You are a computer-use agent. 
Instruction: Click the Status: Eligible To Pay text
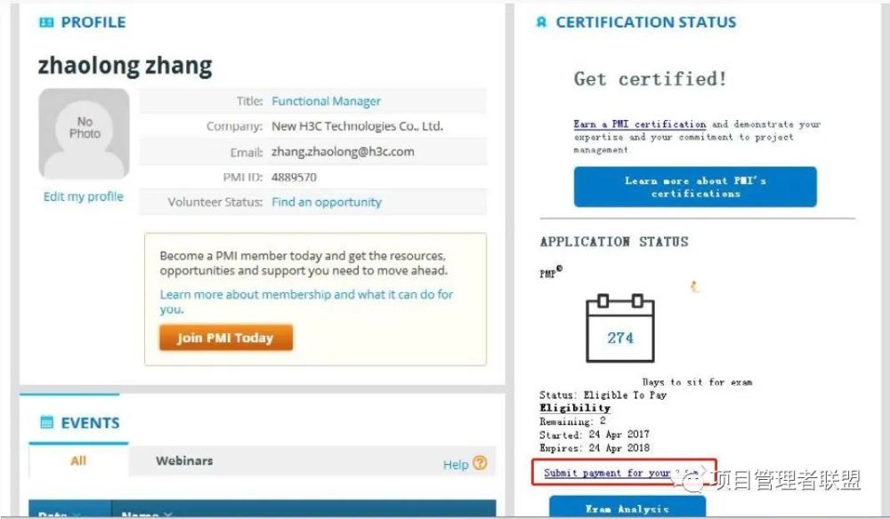[x=603, y=395]
